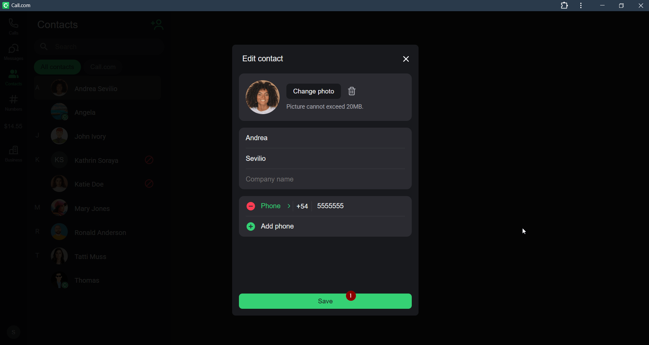Click the first name field containing Andrea
Image resolution: width=649 pixels, height=345 pixels.
(x=325, y=138)
